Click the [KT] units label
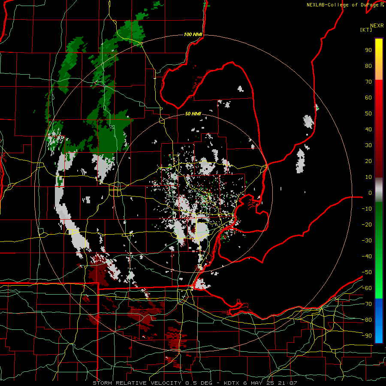The image size is (386, 386). pyautogui.click(x=366, y=30)
